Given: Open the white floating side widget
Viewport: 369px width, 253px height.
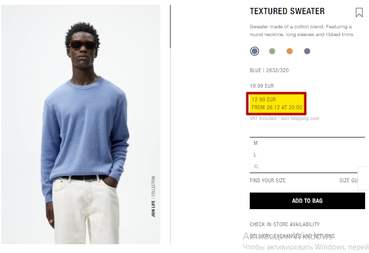Looking at the screenshot, I should click(363, 178).
